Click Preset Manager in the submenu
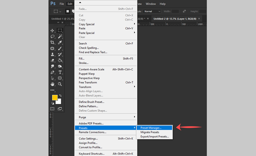The image size is (256, 156). point(151,128)
